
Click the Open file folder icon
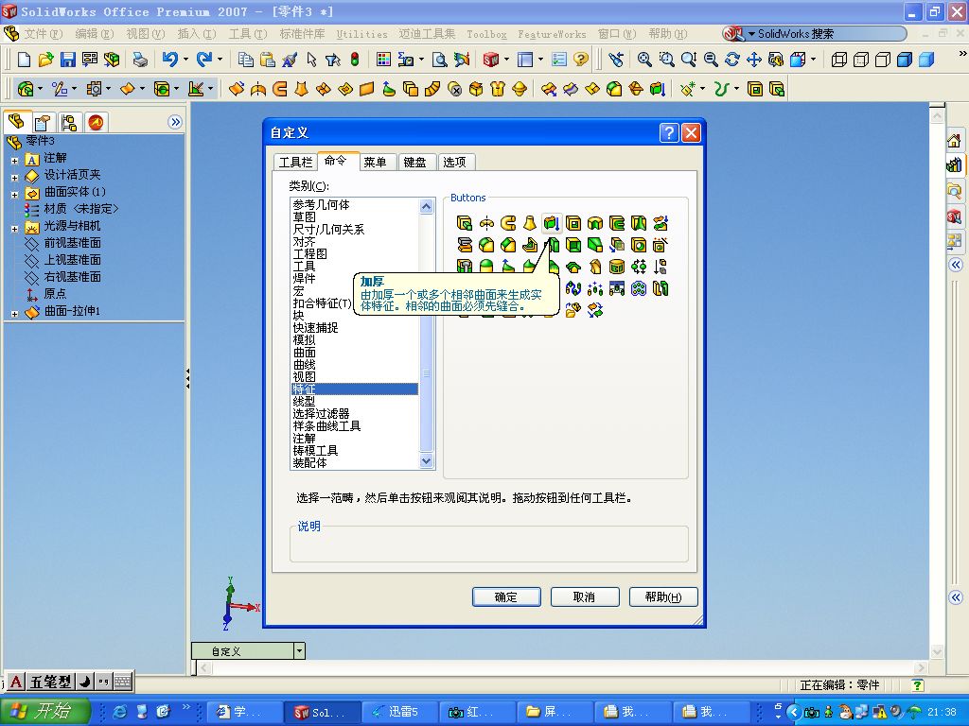coord(45,60)
